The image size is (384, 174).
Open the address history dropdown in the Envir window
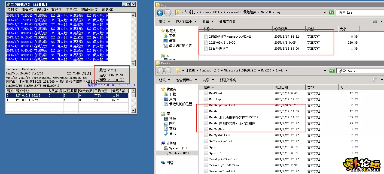tap(325, 71)
